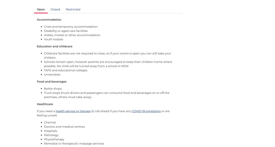Select the Disability or aged care facilities text
This screenshot has height=147, width=275.
66,31
